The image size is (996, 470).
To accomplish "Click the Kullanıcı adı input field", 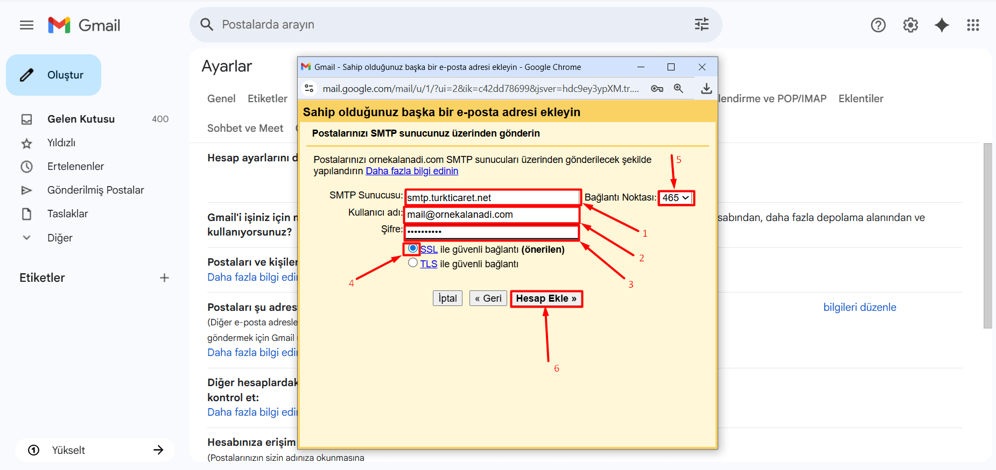I will pos(492,215).
